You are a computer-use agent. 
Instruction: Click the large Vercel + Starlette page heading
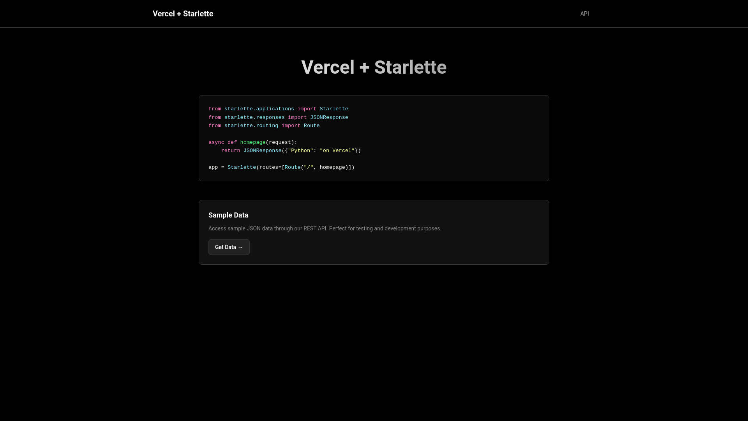pos(374,67)
